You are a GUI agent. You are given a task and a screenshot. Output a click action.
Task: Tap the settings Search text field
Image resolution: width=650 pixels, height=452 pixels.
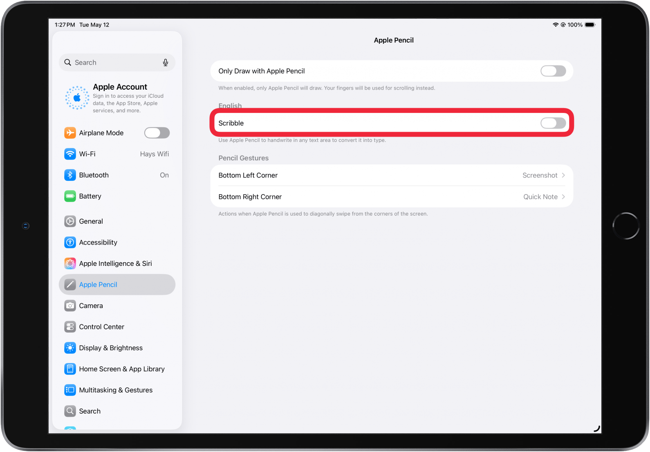117,63
